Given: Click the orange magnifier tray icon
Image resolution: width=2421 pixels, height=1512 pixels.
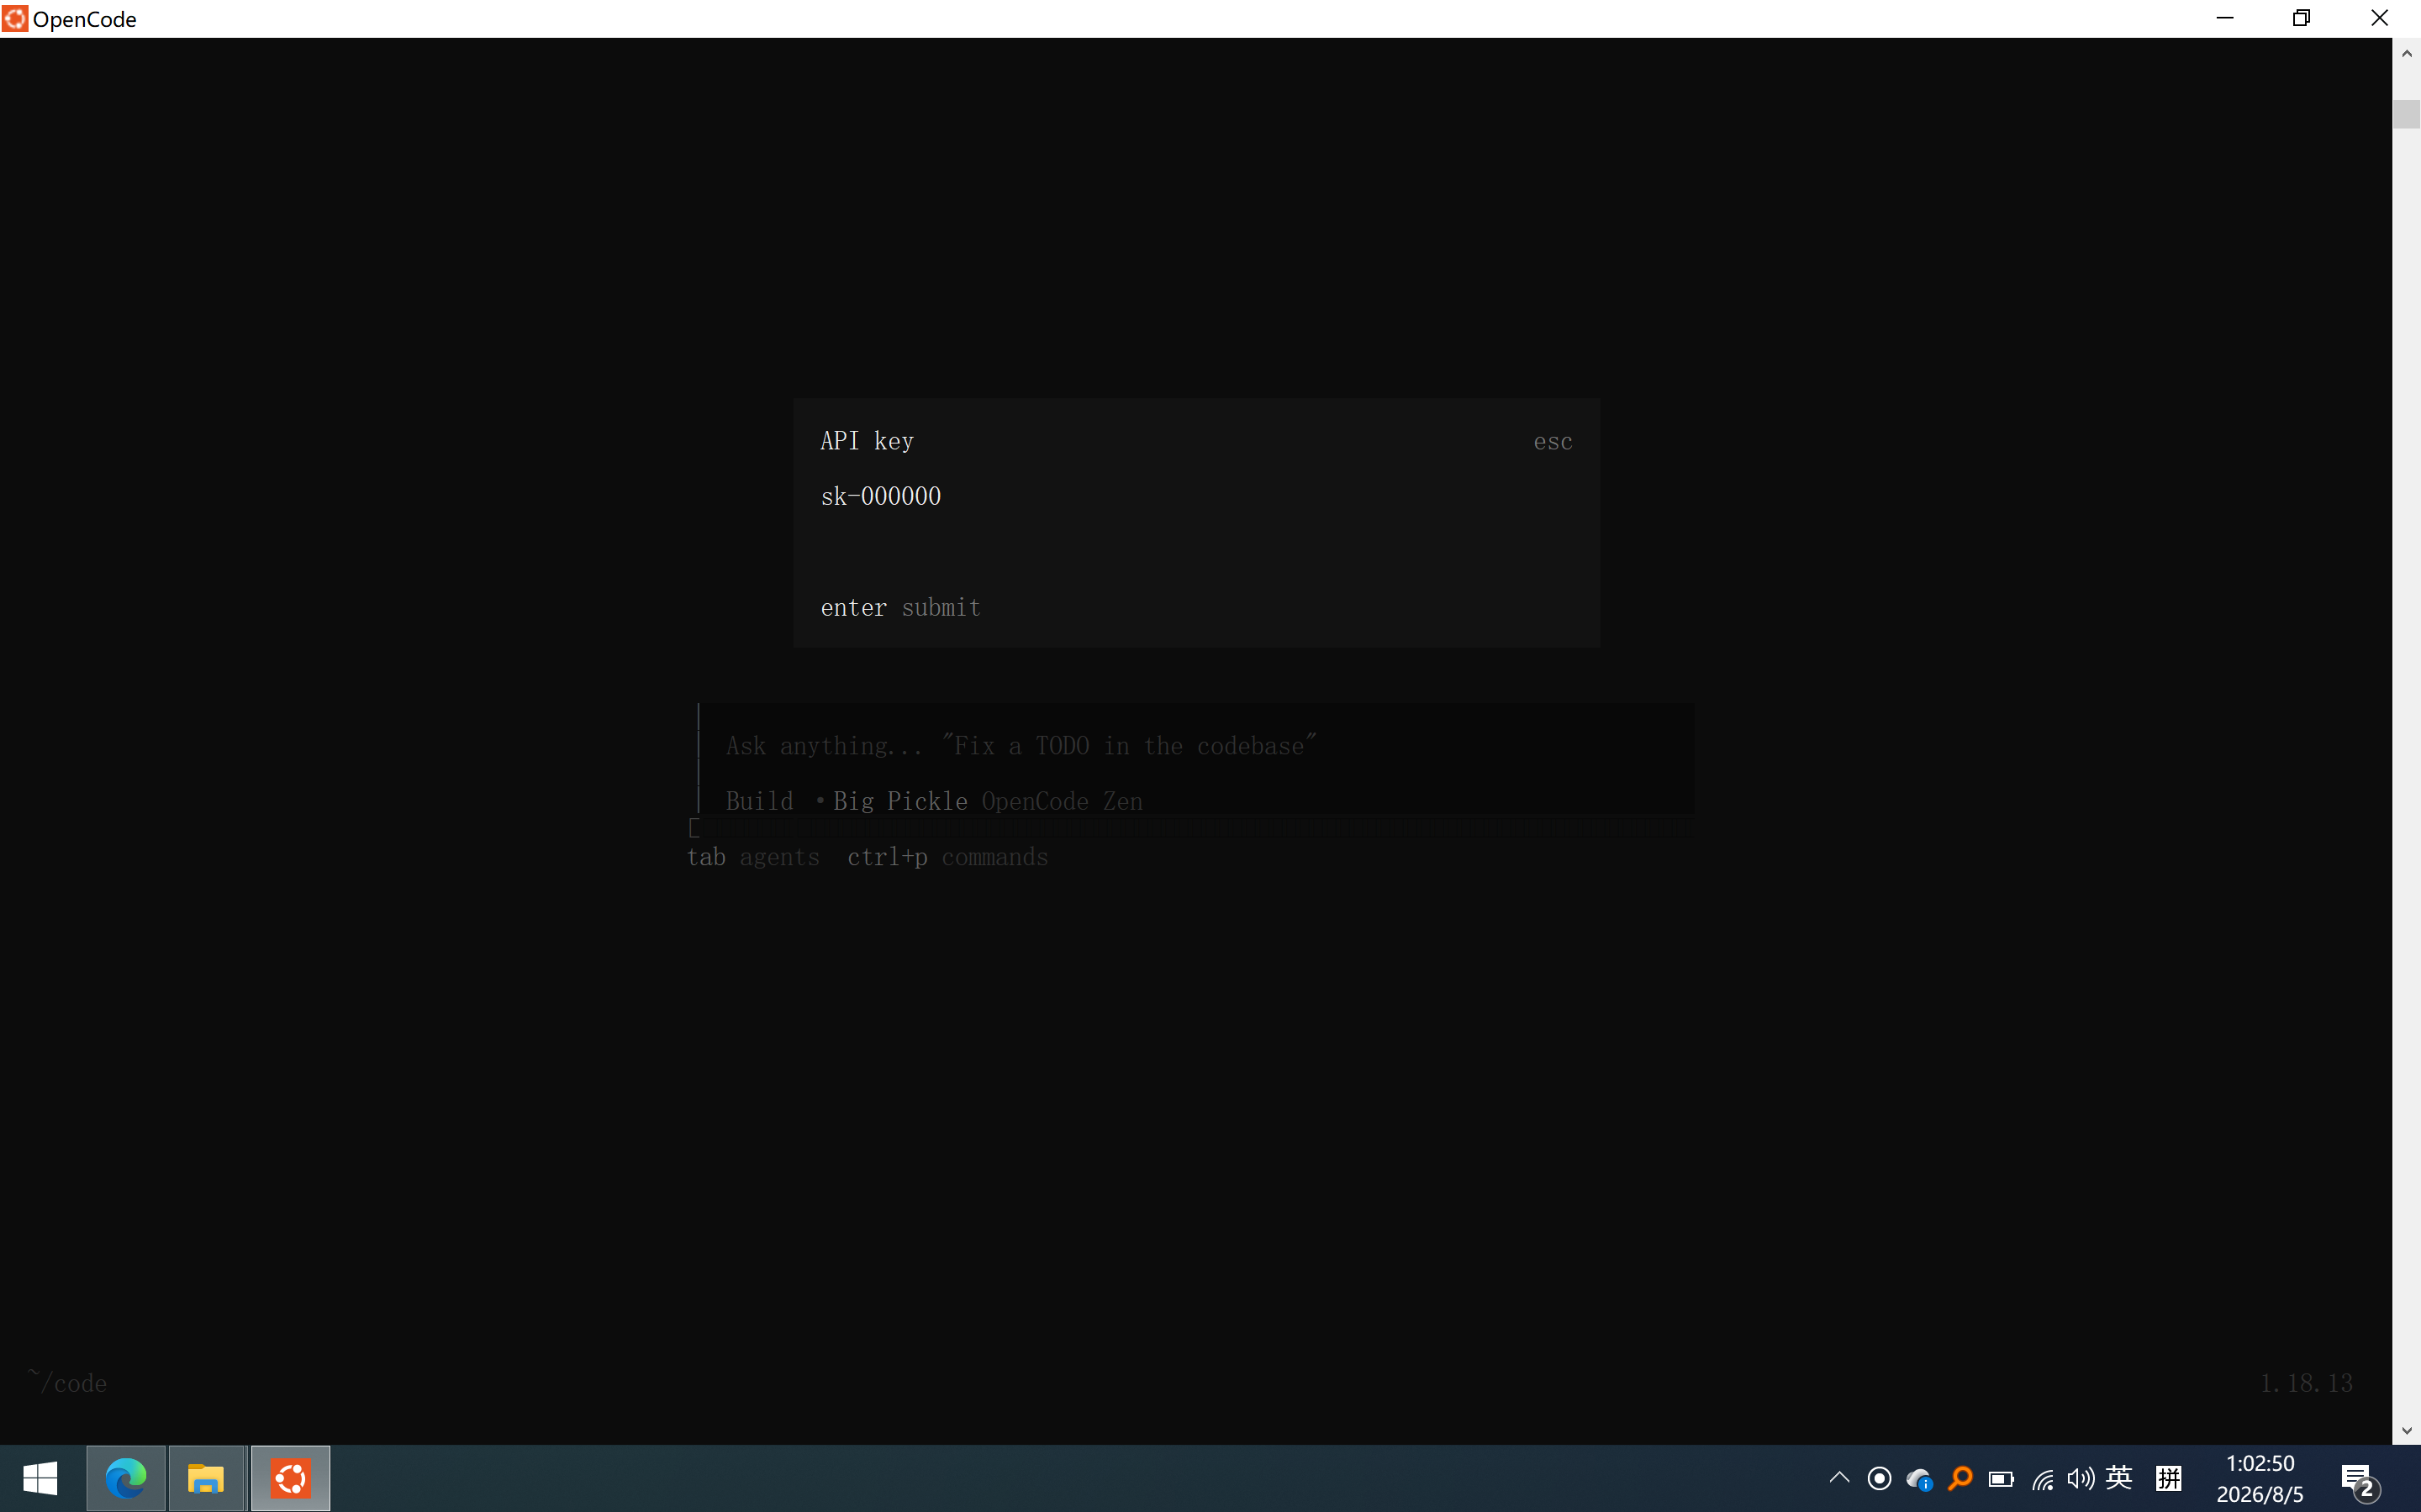Looking at the screenshot, I should click(x=1959, y=1478).
